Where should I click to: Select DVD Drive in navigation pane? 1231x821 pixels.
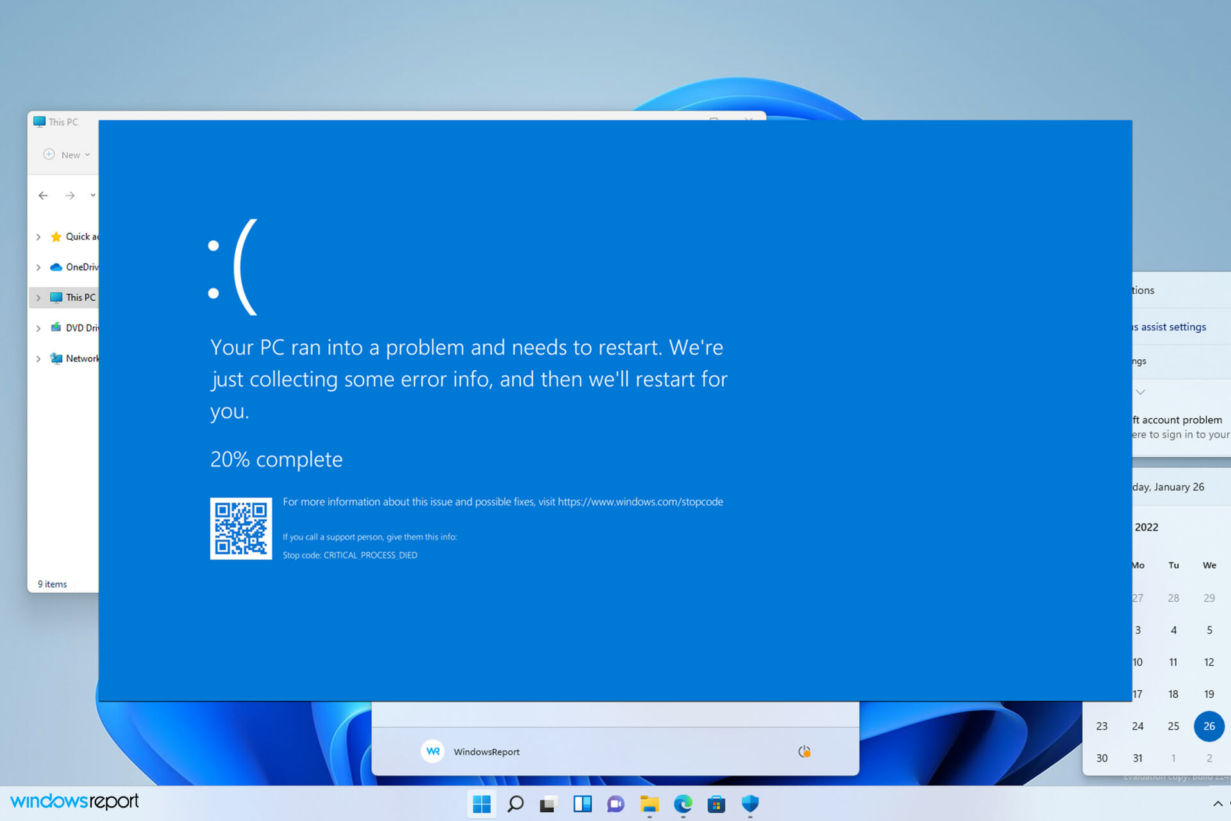point(74,328)
